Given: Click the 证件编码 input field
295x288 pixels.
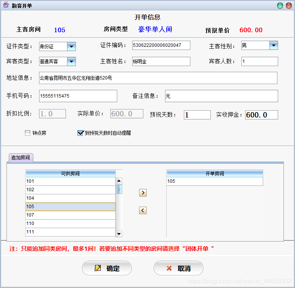Looking at the screenshot, I should pos(161,45).
